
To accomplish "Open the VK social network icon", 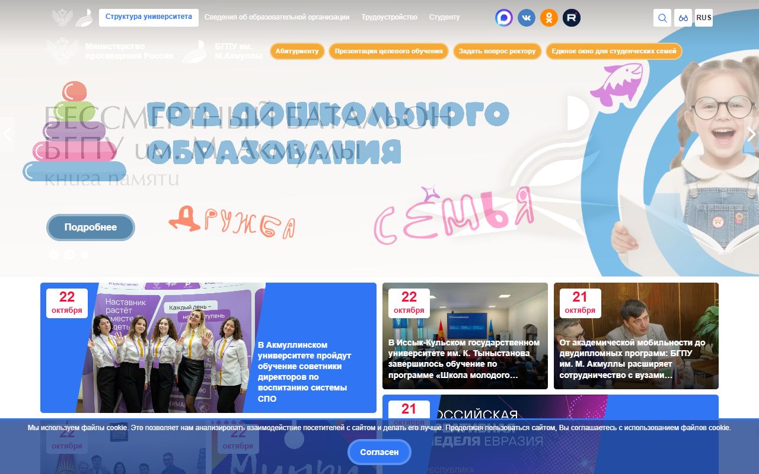I will pyautogui.click(x=527, y=18).
